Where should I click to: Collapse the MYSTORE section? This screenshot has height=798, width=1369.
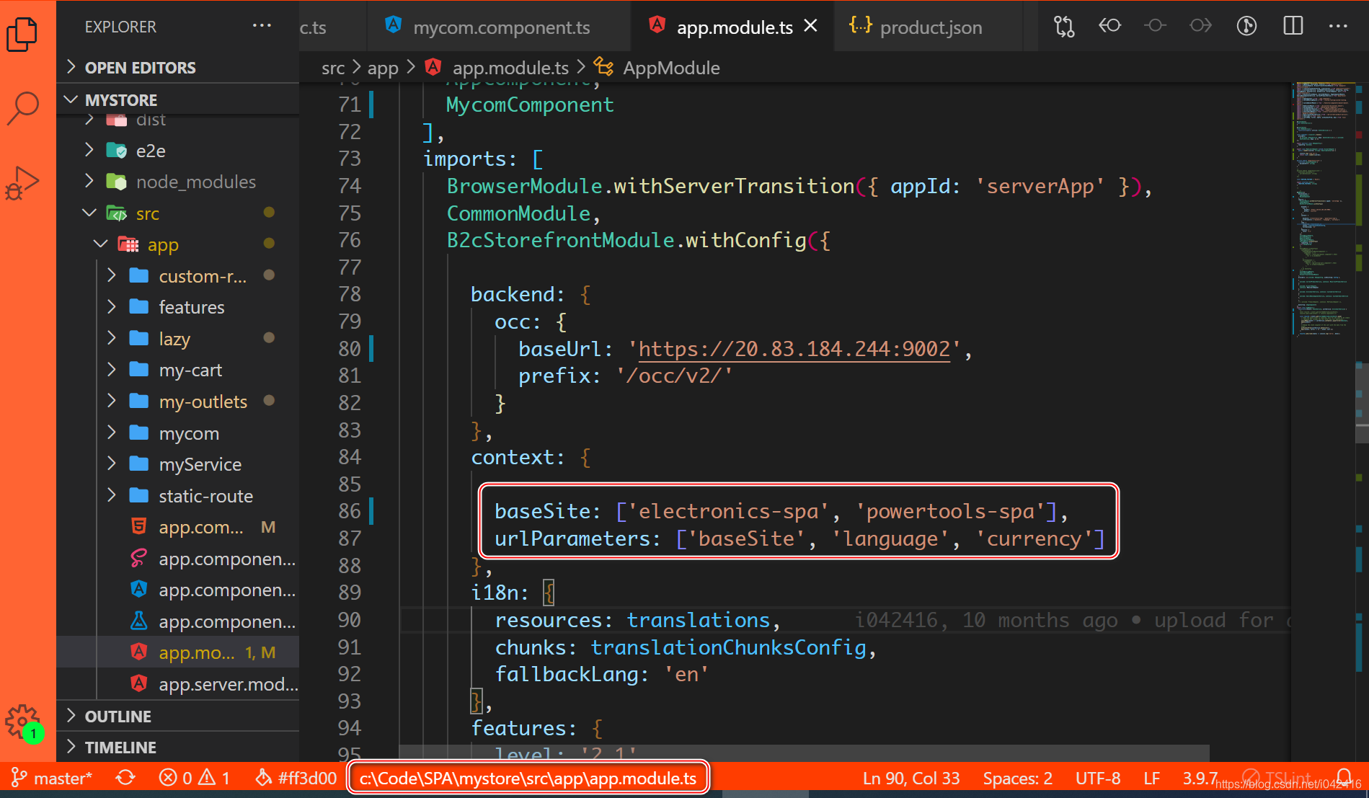177,99
